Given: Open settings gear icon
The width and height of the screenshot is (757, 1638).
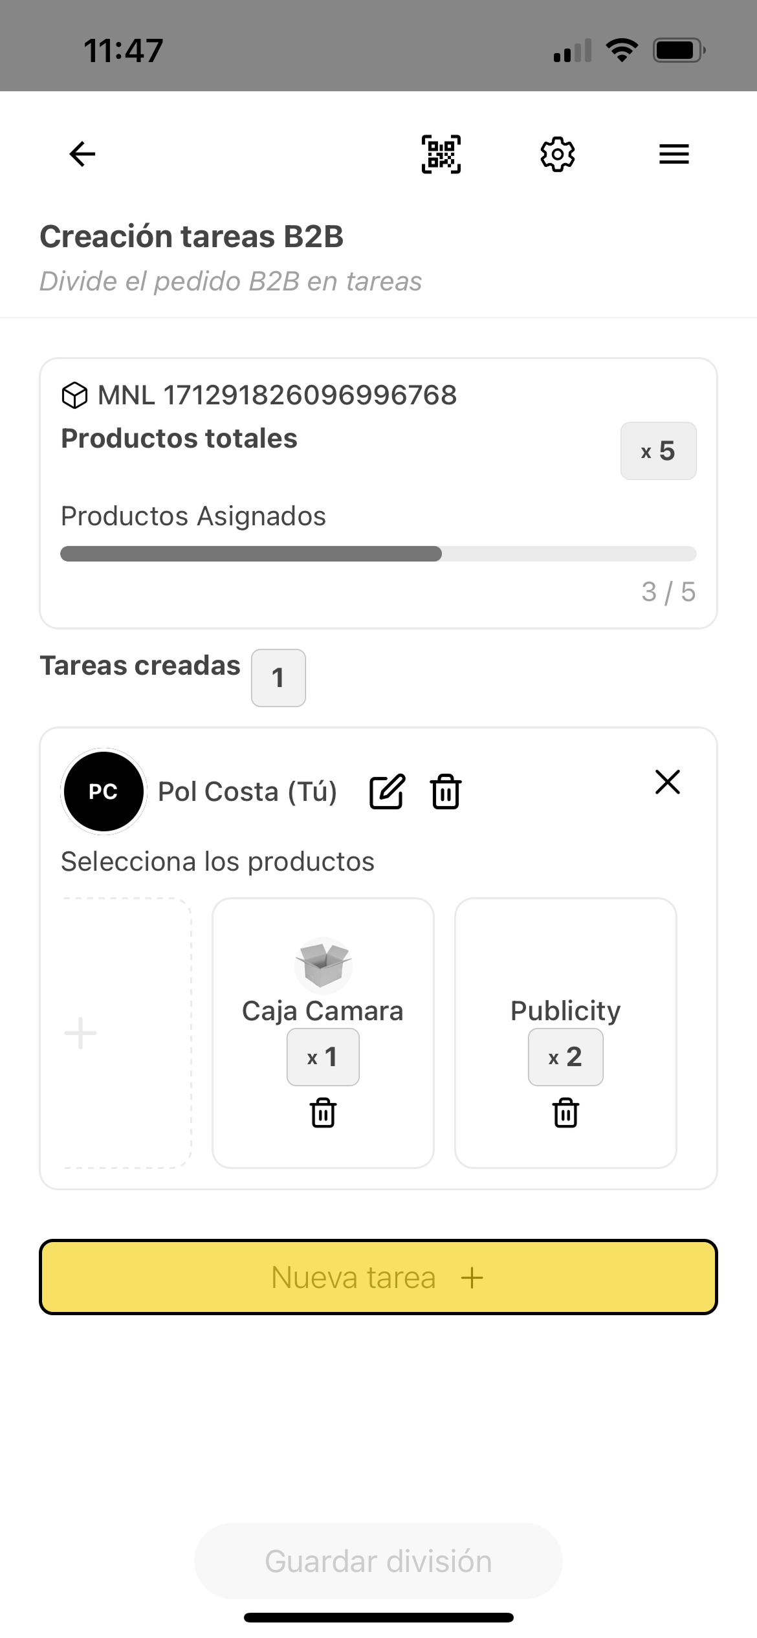Looking at the screenshot, I should click(557, 154).
